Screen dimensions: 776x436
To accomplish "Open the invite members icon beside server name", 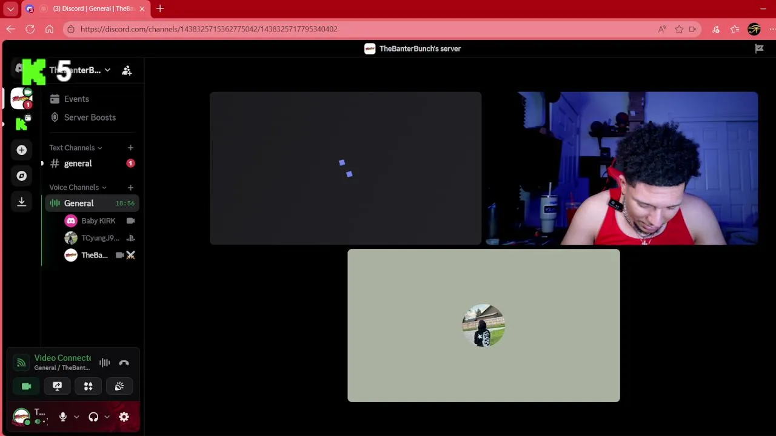I will 127,70.
